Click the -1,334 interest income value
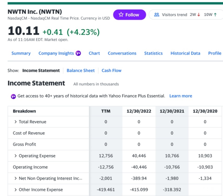Viewport: 223px width, 196px height. click(205, 178)
